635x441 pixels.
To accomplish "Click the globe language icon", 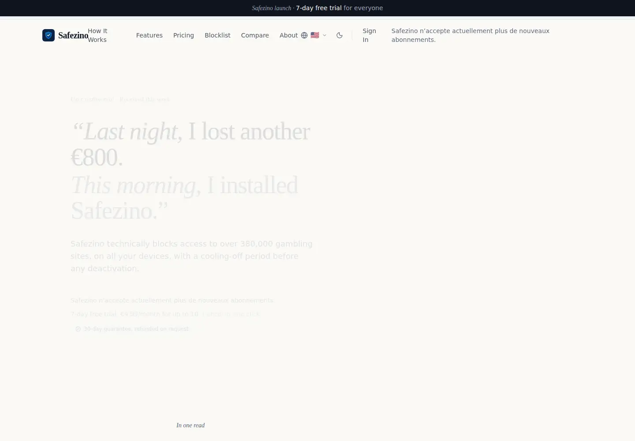I will click(304, 35).
